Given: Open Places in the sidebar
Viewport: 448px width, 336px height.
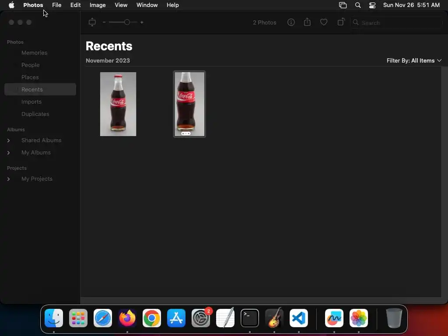Looking at the screenshot, I should point(30,77).
